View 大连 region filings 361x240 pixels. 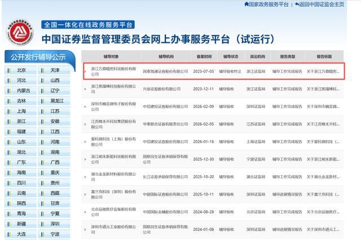click(x=20, y=234)
